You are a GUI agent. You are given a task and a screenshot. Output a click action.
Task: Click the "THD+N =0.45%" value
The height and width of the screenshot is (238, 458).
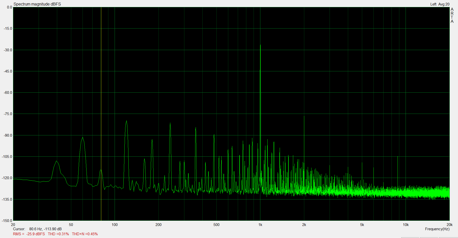[85, 234]
